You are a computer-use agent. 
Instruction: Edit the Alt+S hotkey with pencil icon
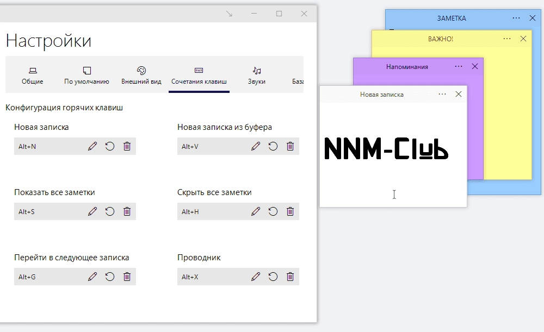(x=92, y=211)
